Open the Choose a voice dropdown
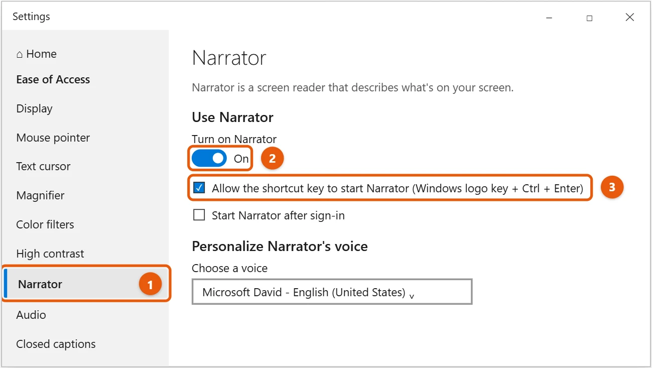 332,292
